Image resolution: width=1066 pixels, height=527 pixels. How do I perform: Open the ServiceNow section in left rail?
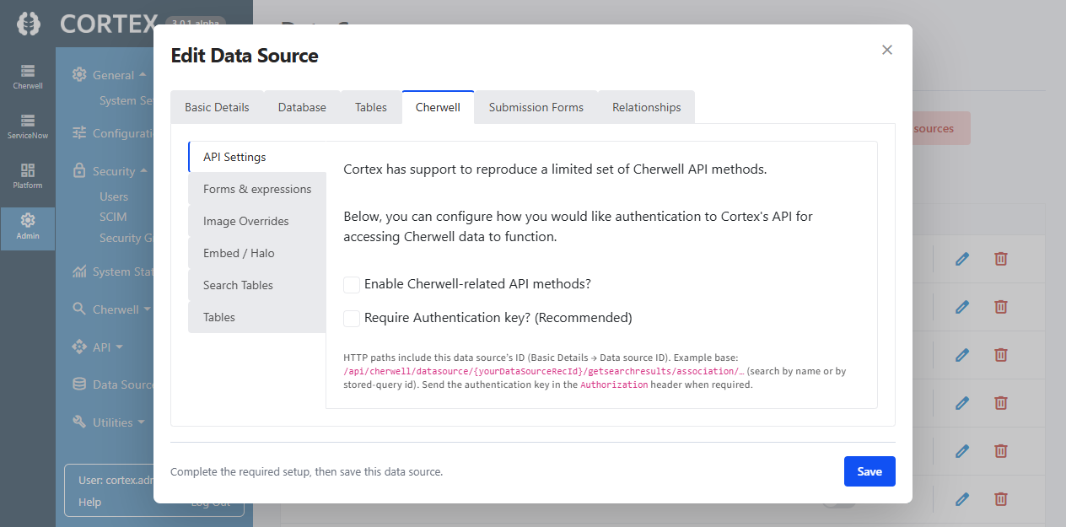click(x=28, y=126)
